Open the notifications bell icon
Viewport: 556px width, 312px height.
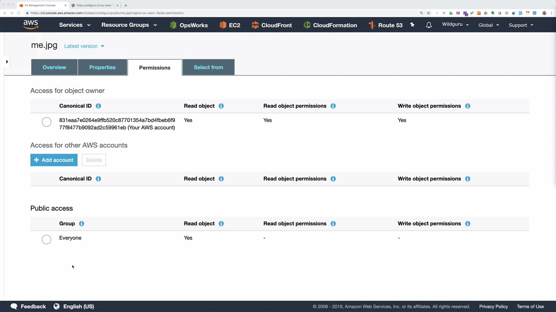point(429,25)
